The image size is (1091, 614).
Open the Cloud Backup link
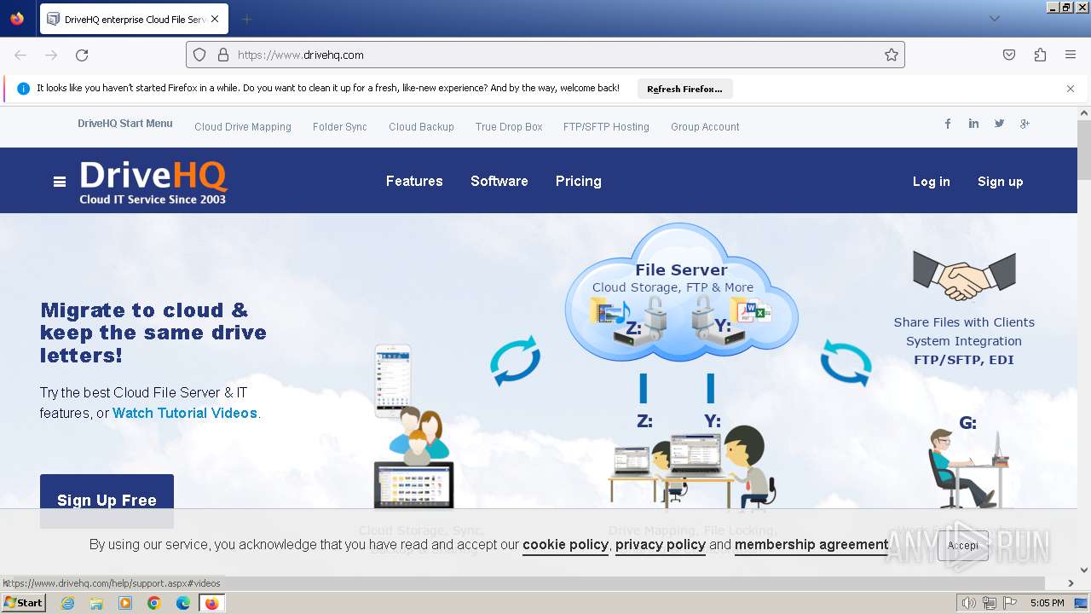pos(421,127)
